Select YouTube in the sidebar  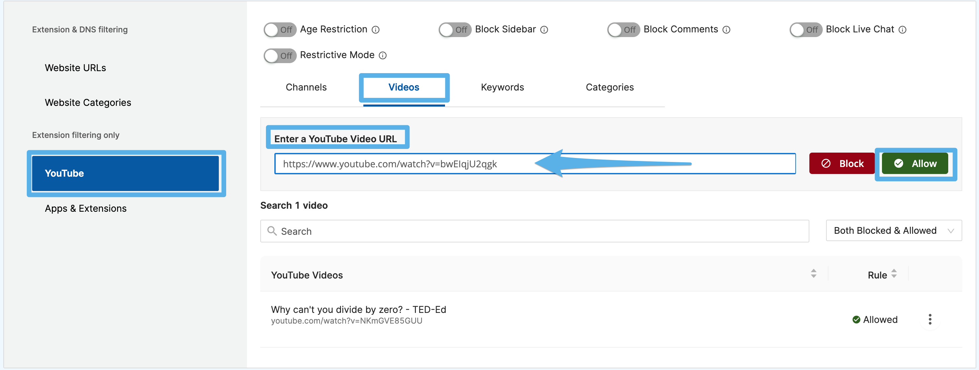click(x=126, y=173)
